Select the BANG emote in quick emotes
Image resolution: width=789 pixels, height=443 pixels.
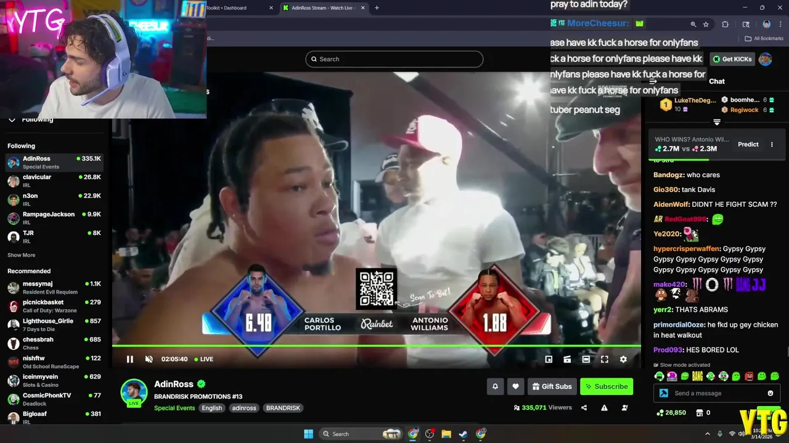pos(697,376)
